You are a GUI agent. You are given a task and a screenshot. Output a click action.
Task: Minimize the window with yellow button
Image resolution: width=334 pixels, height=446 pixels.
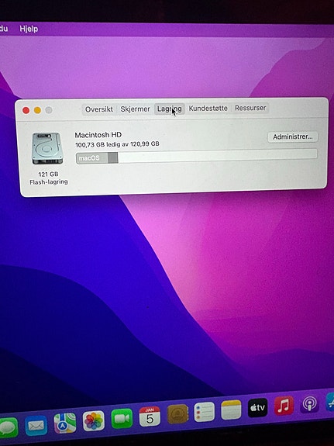37,110
